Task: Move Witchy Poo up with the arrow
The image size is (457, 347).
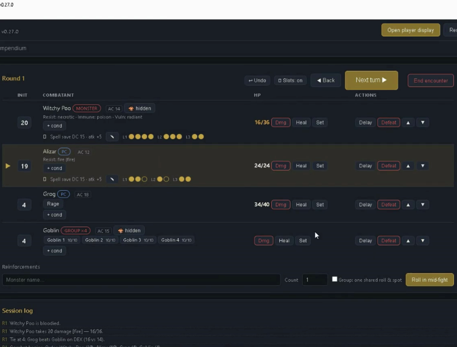Action: tap(408, 122)
